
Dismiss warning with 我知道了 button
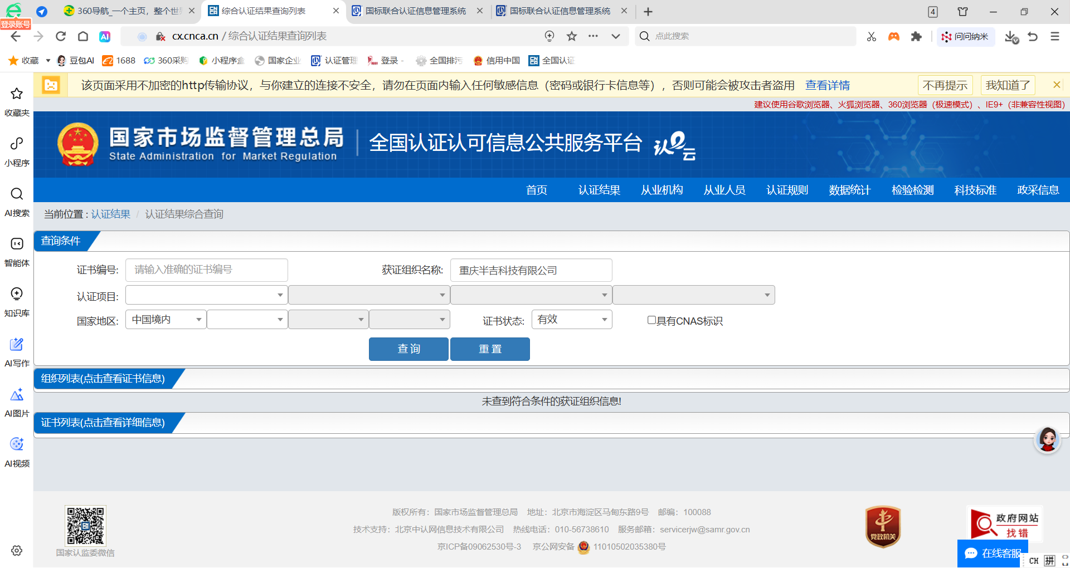click(1007, 85)
